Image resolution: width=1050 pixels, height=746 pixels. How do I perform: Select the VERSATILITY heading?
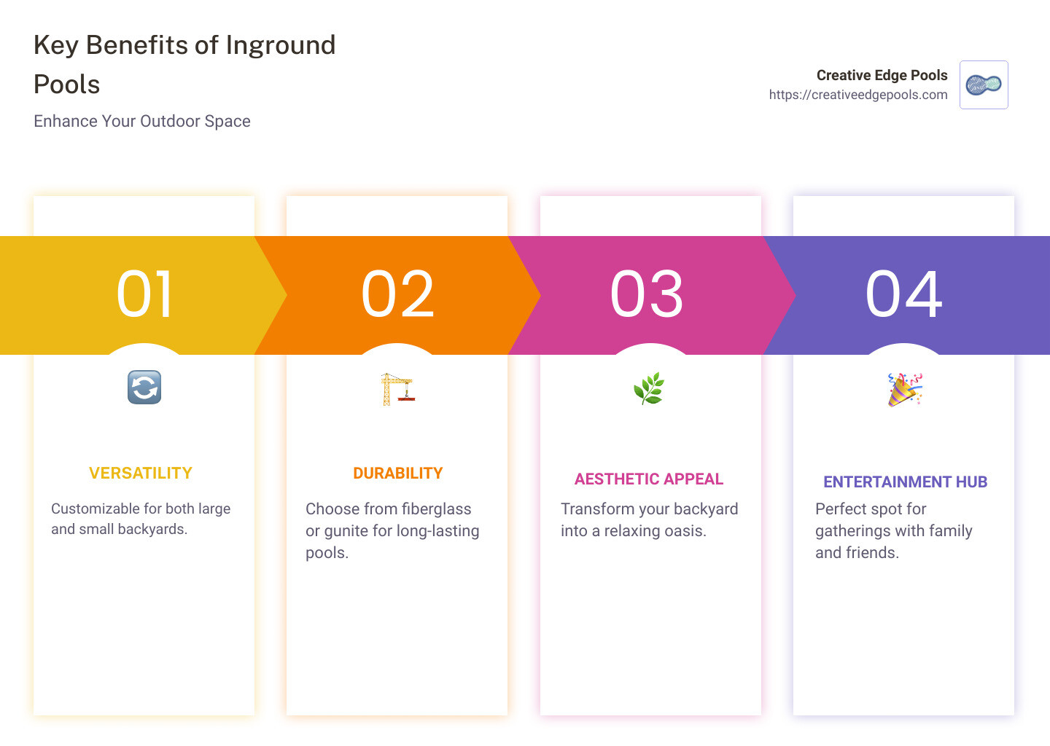(141, 473)
